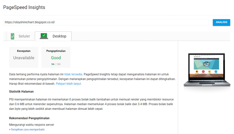The image size is (234, 134).
Task: Click the PageSpeed Insights heading
Action: pyautogui.click(x=24, y=7)
